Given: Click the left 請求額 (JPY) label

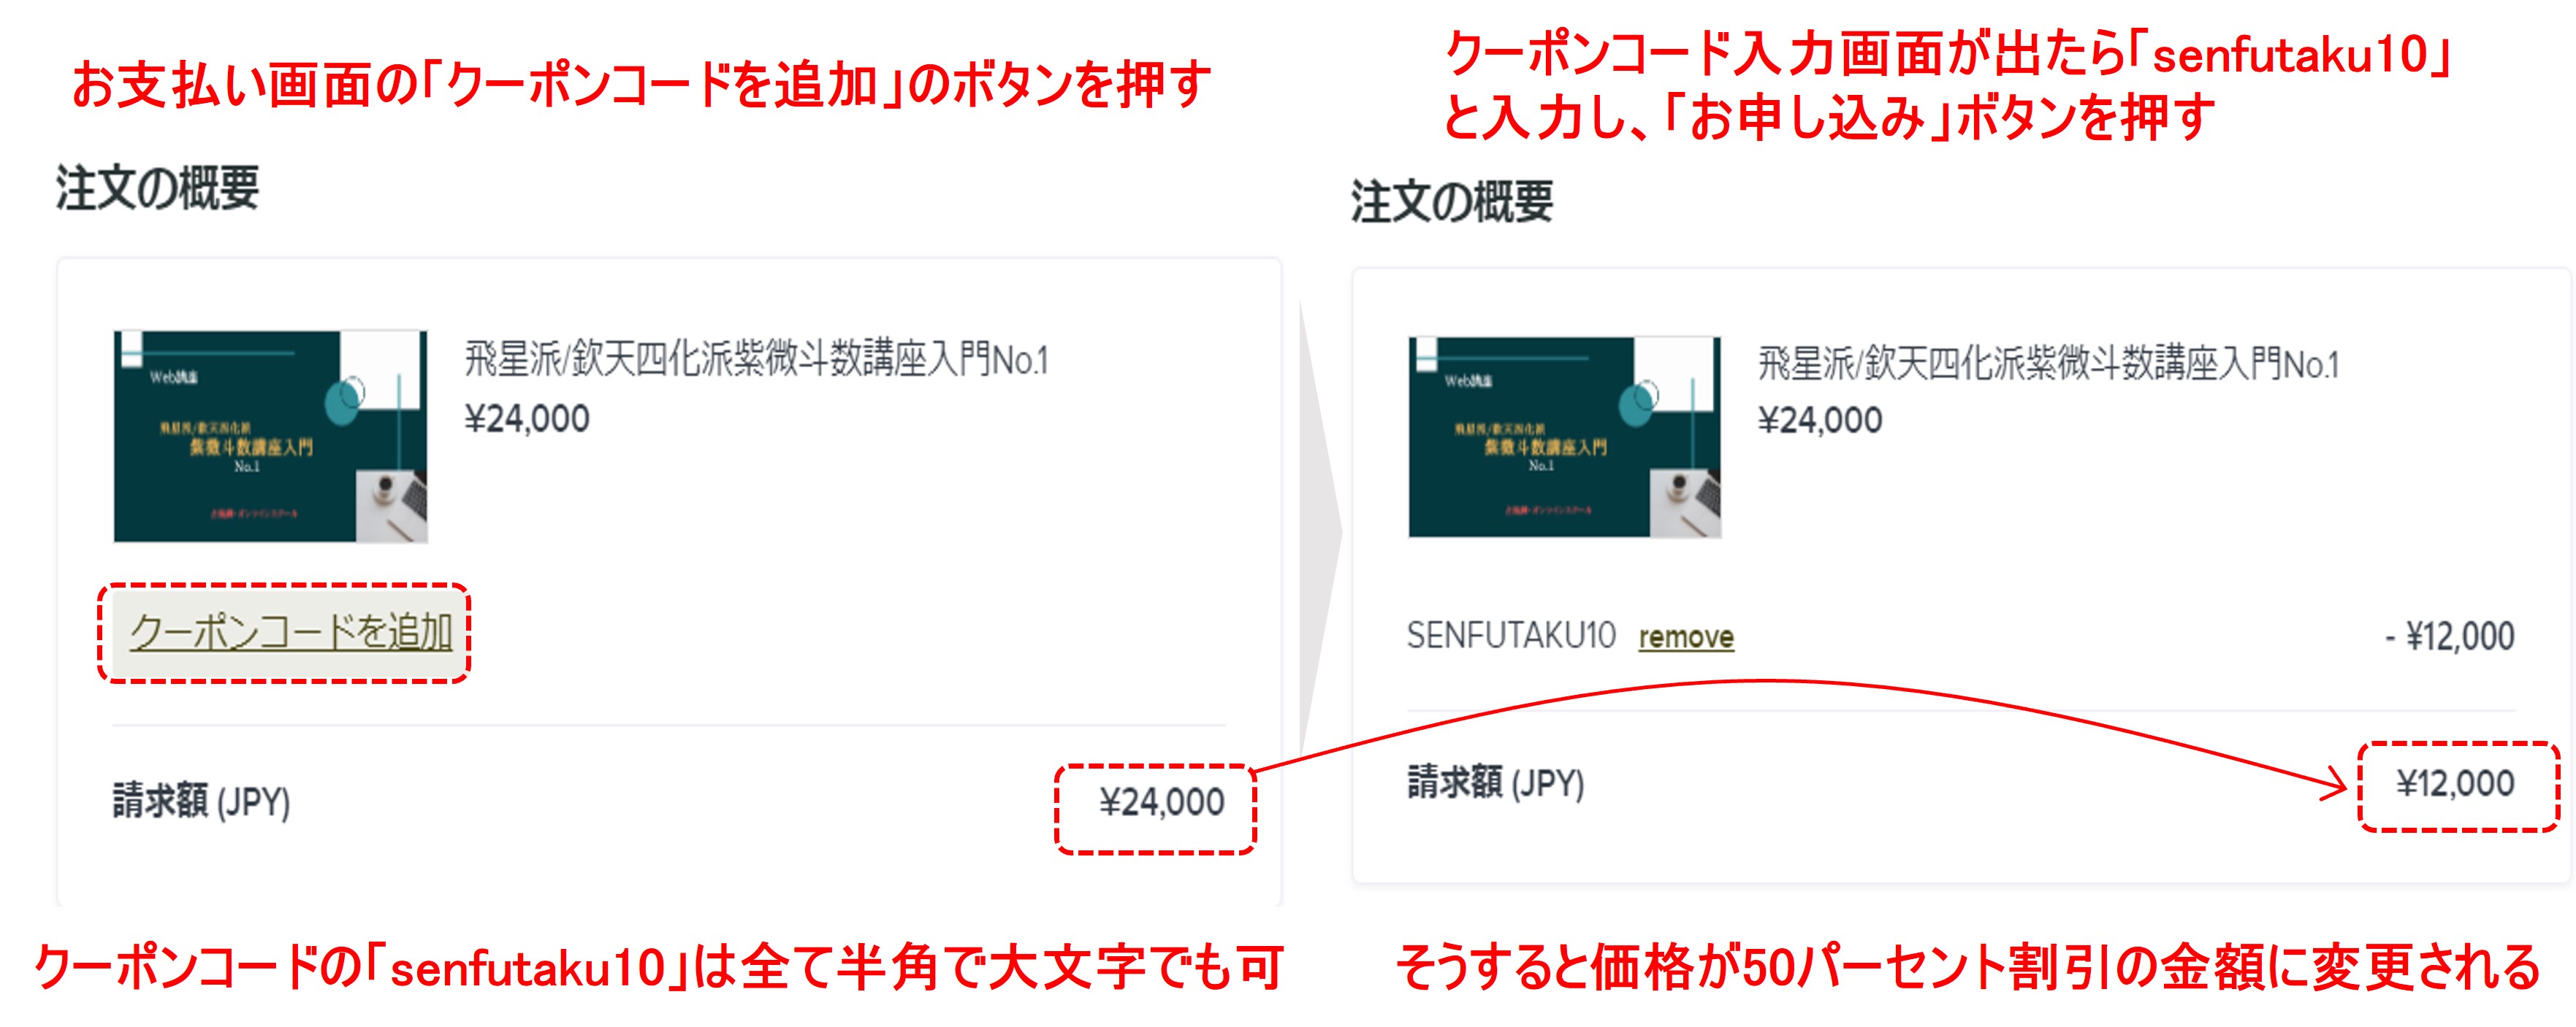Looking at the screenshot, I should pyautogui.click(x=201, y=801).
